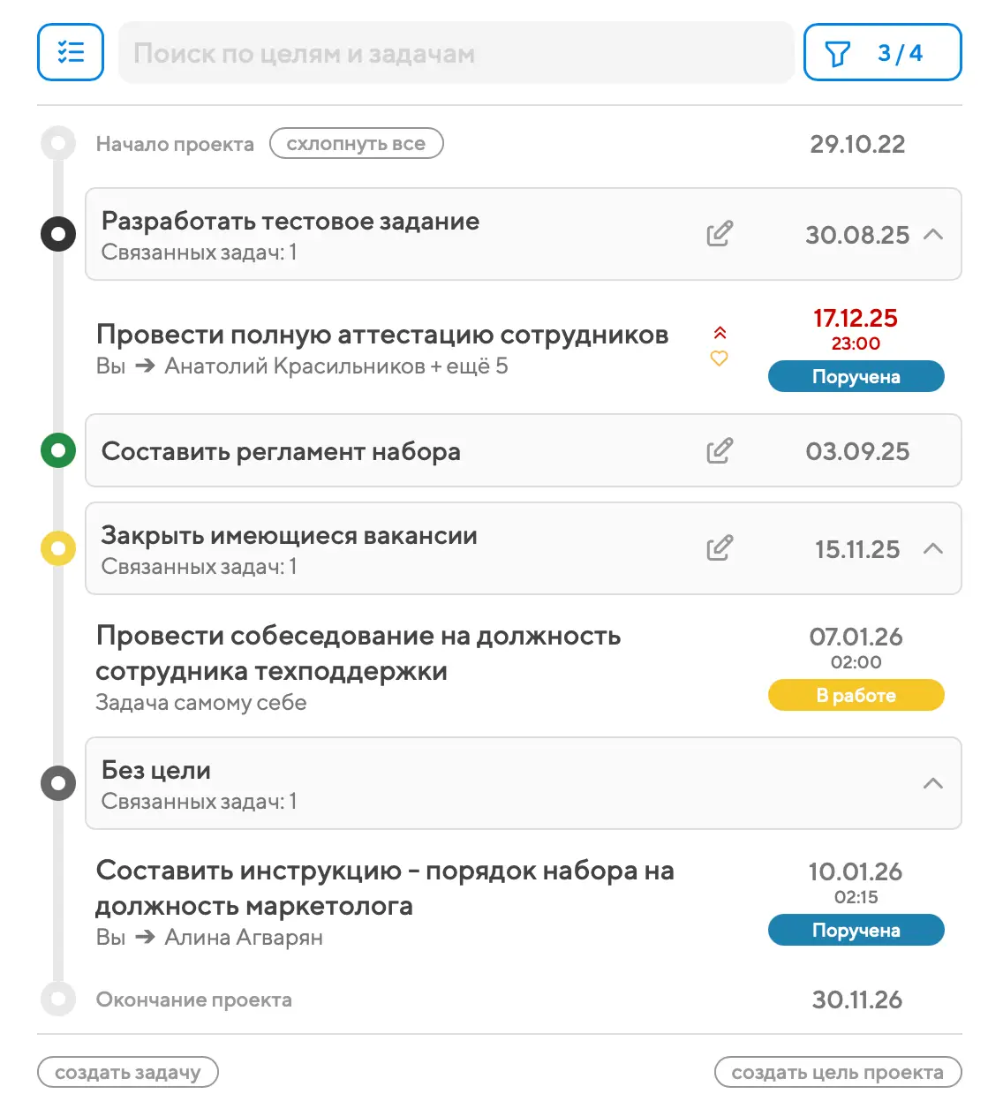Collapse the Разработать тестовое задание goal
The width and height of the screenshot is (1003, 1109).
[x=933, y=234]
